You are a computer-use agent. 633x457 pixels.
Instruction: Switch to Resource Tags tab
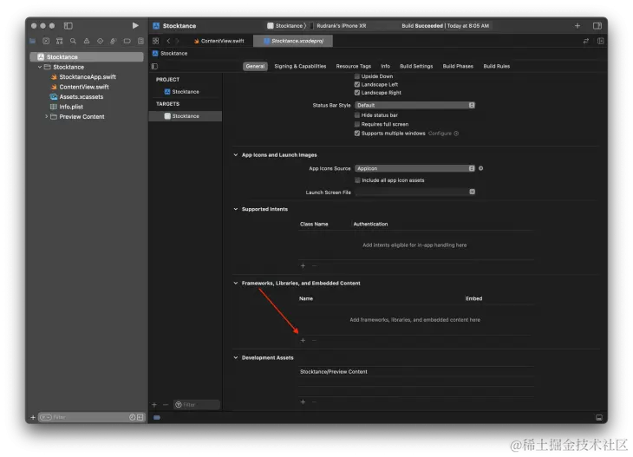[x=354, y=66]
